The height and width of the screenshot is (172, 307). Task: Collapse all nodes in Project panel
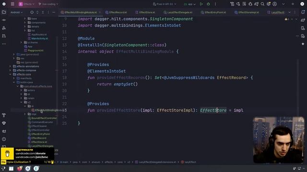(x=43, y=12)
